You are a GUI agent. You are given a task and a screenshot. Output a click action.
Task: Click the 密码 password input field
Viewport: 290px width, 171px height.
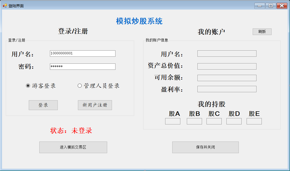click(x=83, y=66)
